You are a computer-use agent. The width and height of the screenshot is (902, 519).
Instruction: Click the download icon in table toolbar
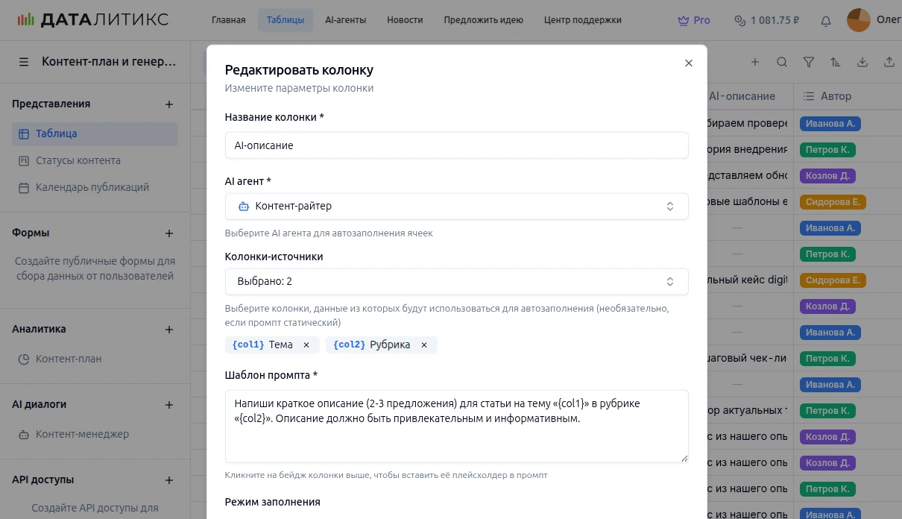click(862, 63)
